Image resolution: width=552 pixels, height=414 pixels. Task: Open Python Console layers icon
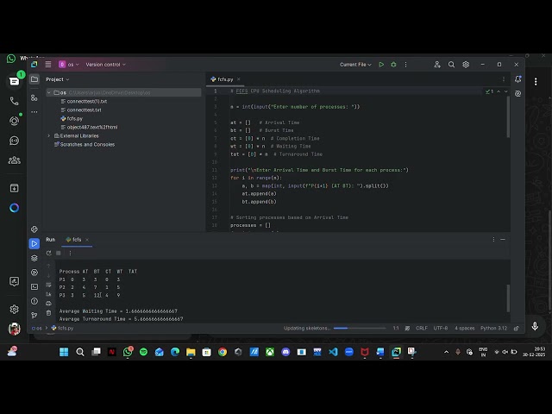34,258
